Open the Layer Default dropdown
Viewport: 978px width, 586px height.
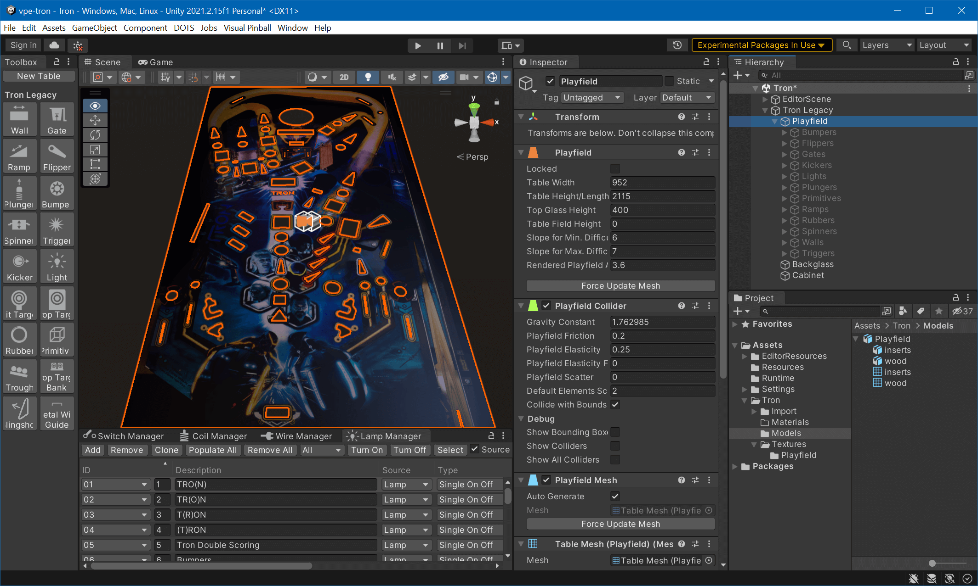point(687,98)
